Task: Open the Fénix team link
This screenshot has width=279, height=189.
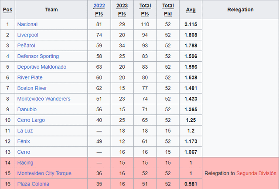Action: click(24, 141)
